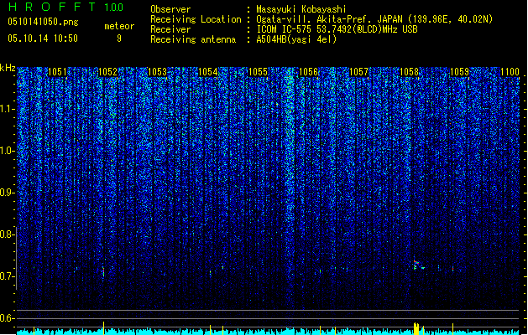Select the version number 1.00
528x335 pixels.
[x=113, y=7]
